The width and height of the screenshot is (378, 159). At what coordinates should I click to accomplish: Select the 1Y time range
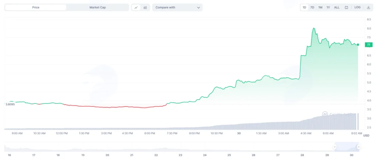(328, 7)
